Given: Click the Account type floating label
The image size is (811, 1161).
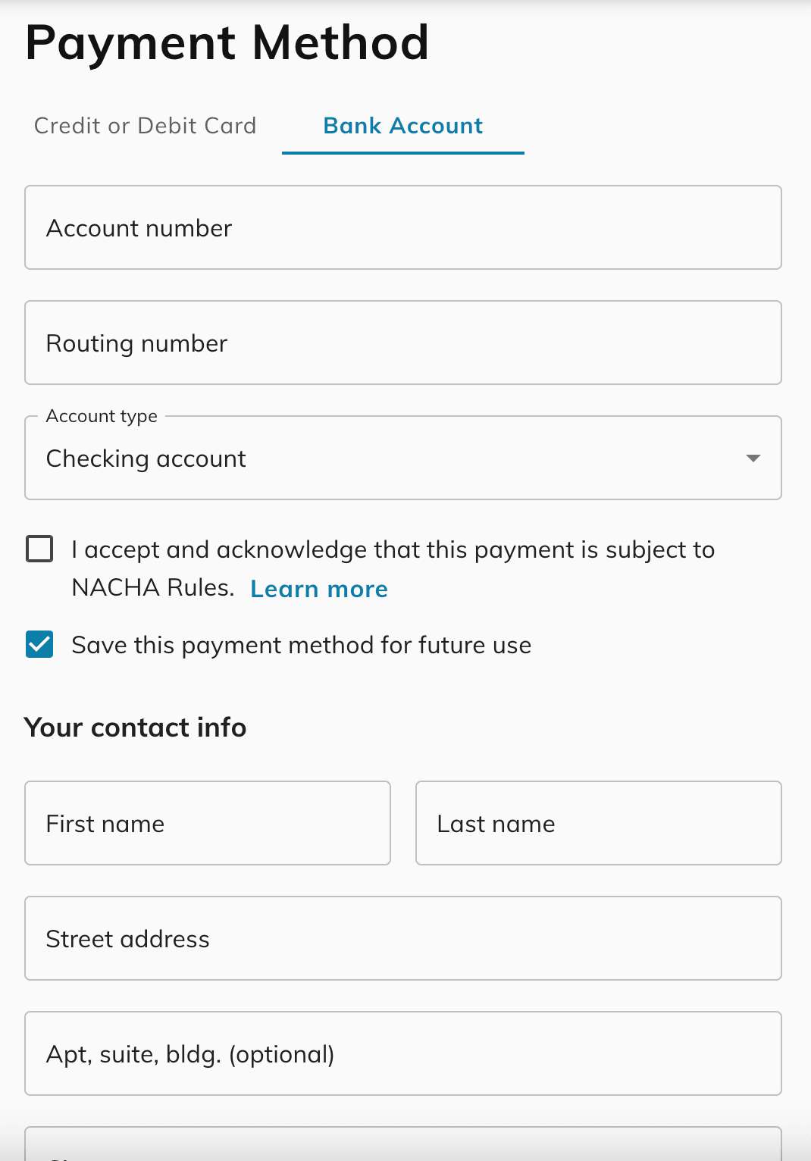Looking at the screenshot, I should [x=102, y=416].
